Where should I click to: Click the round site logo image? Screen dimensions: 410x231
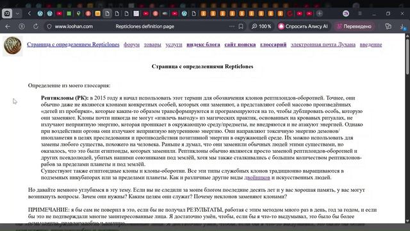point(12,46)
